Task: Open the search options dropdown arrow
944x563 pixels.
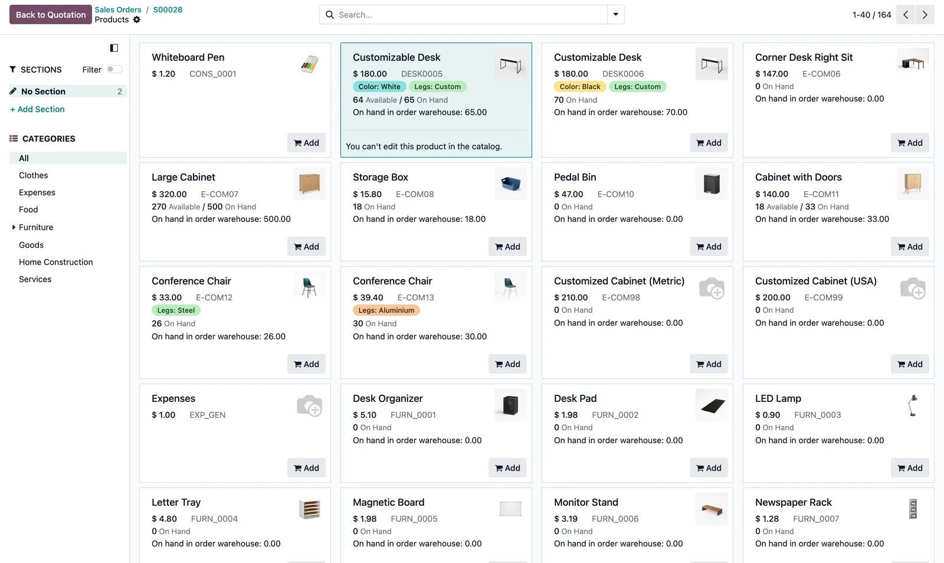Action: (615, 15)
